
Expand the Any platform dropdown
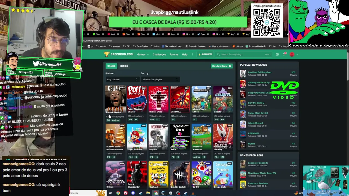point(122,79)
